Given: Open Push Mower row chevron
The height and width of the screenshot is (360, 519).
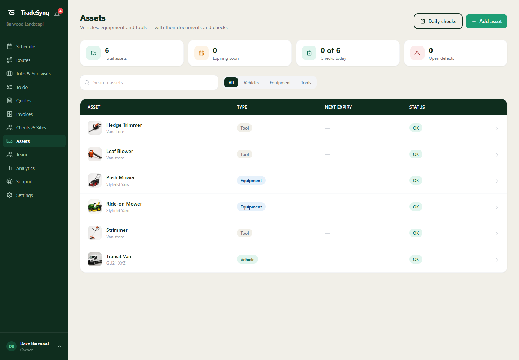Looking at the screenshot, I should pyautogui.click(x=497, y=181).
